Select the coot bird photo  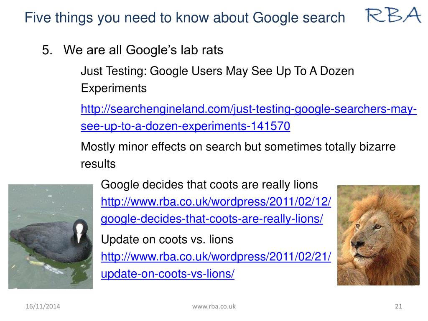coord(51,237)
